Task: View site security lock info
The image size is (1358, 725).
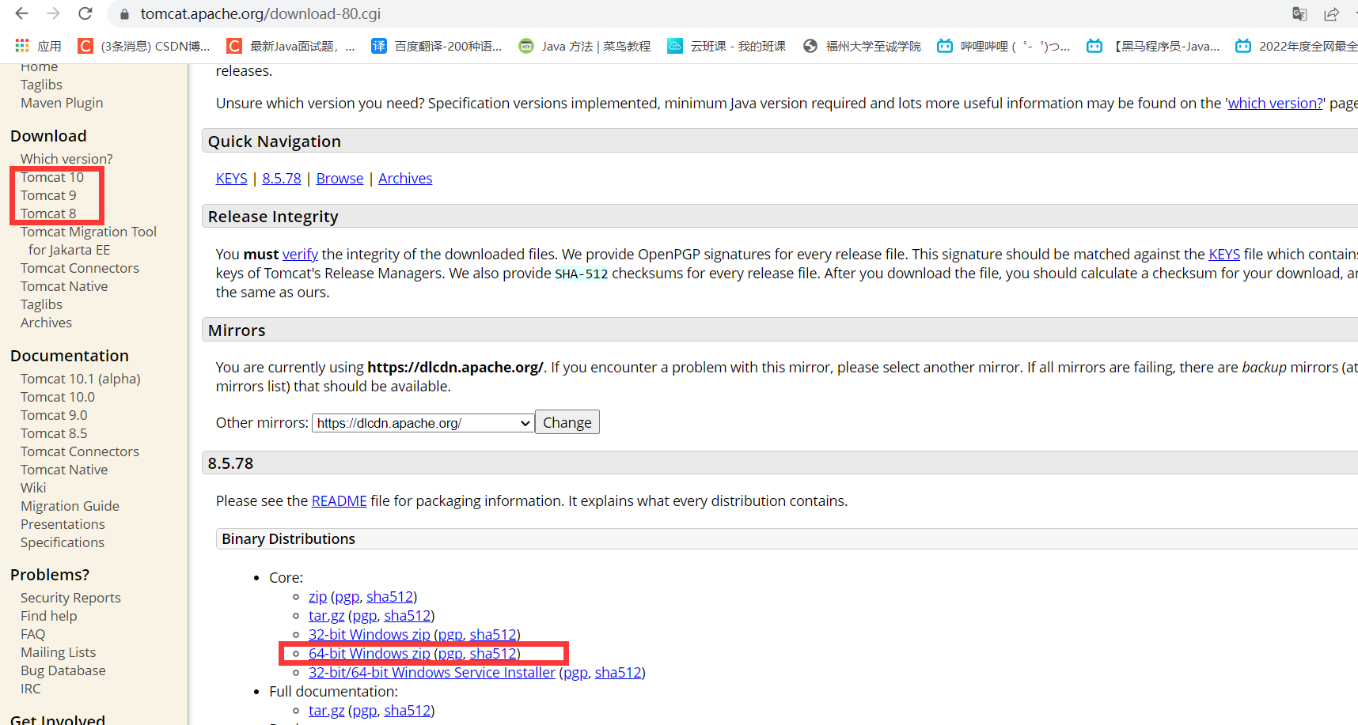Action: 123,14
